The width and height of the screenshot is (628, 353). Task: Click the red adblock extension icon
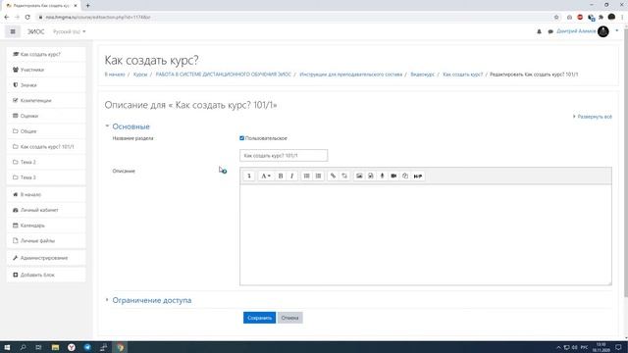pos(580,18)
